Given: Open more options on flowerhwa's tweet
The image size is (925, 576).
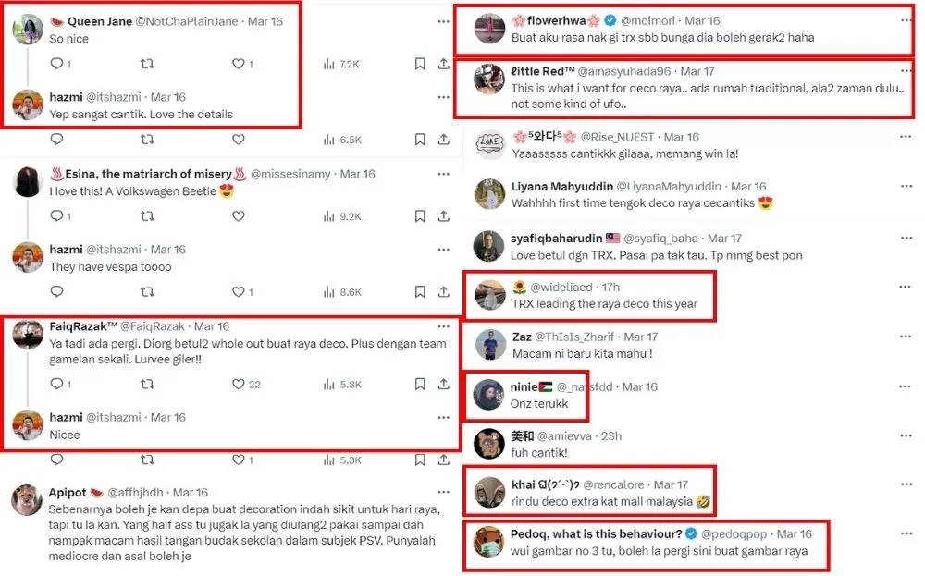Looking at the screenshot, I should (905, 20).
